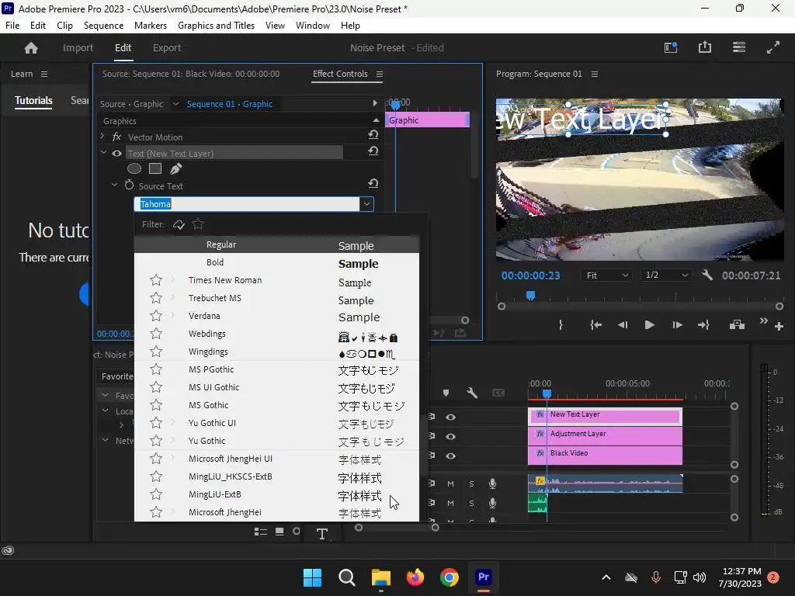This screenshot has width=795, height=596.
Task: Expand Verdana font styles
Action: pos(173,315)
